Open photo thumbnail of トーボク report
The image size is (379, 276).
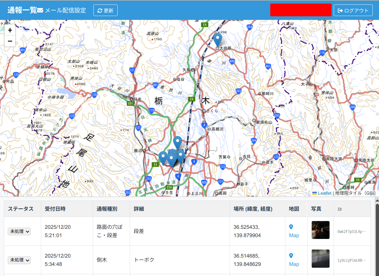coord(320,258)
